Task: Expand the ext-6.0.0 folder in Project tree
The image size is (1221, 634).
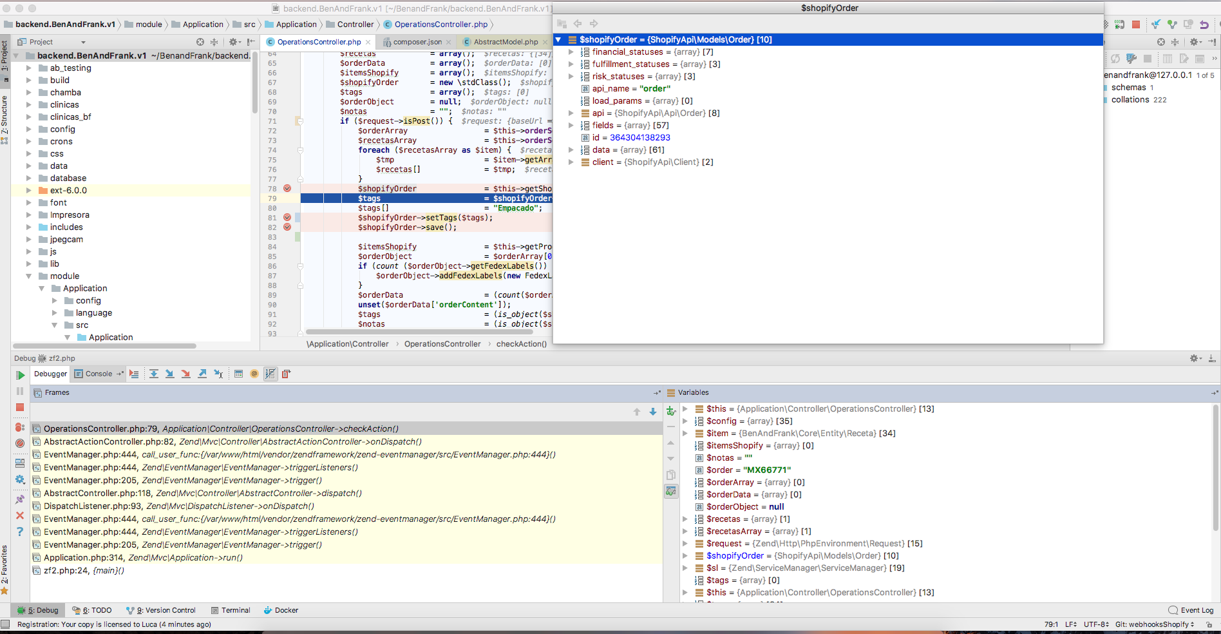Action: click(28, 191)
